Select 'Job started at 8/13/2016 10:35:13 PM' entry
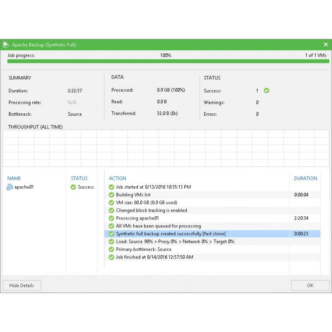 tap(212, 187)
